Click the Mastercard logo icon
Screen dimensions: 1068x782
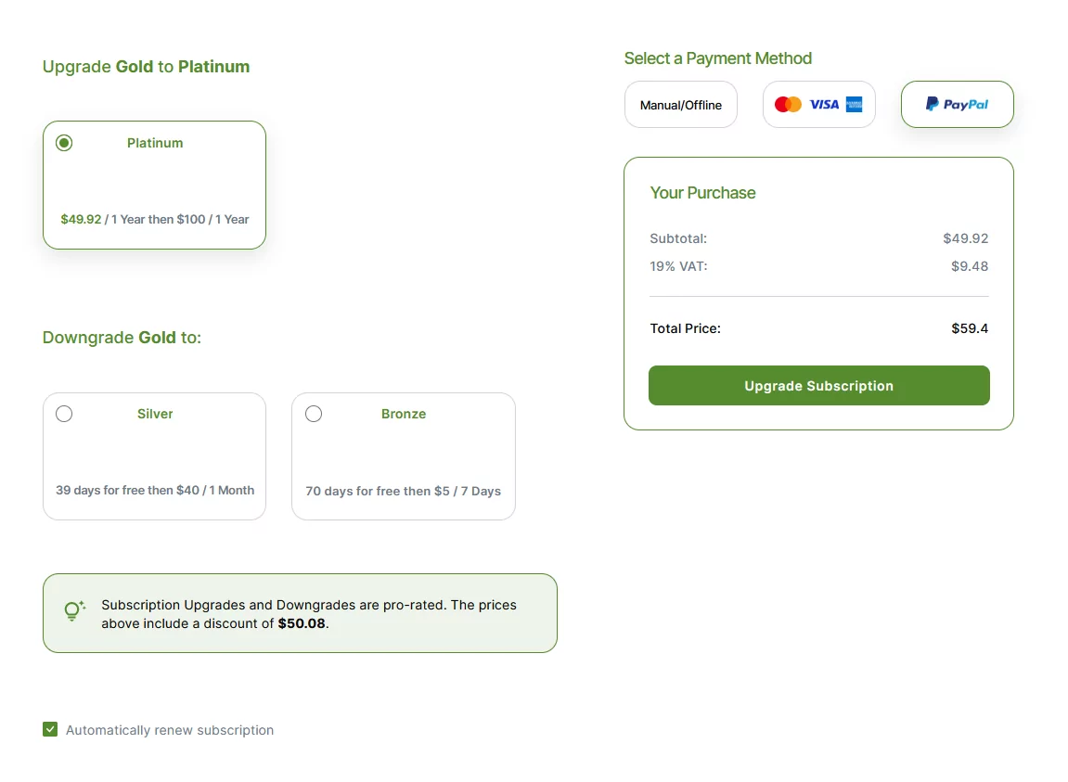coord(788,105)
